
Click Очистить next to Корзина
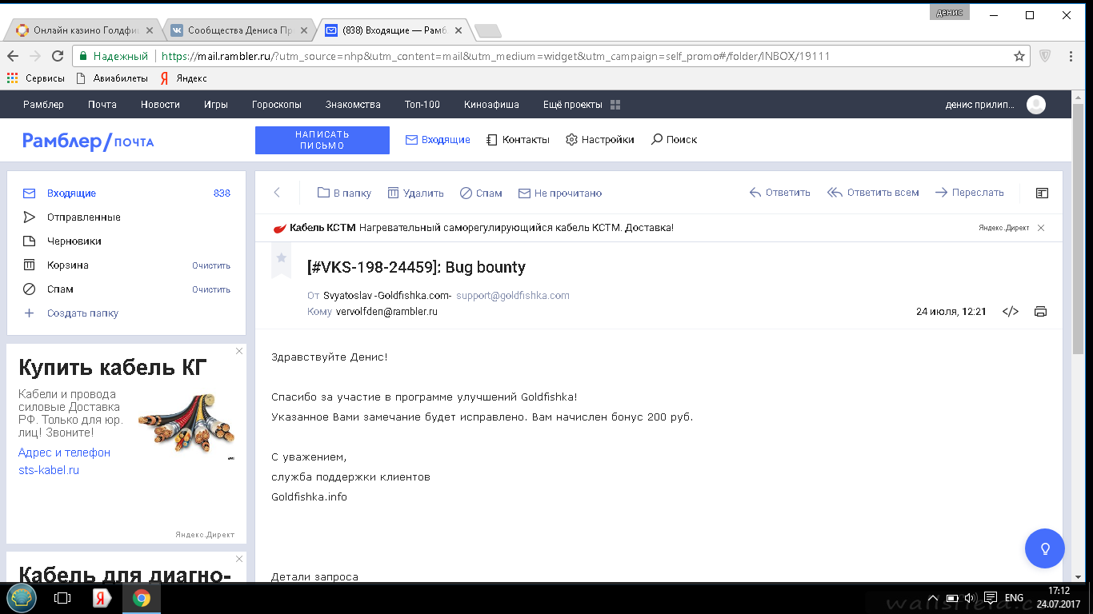[x=211, y=265]
